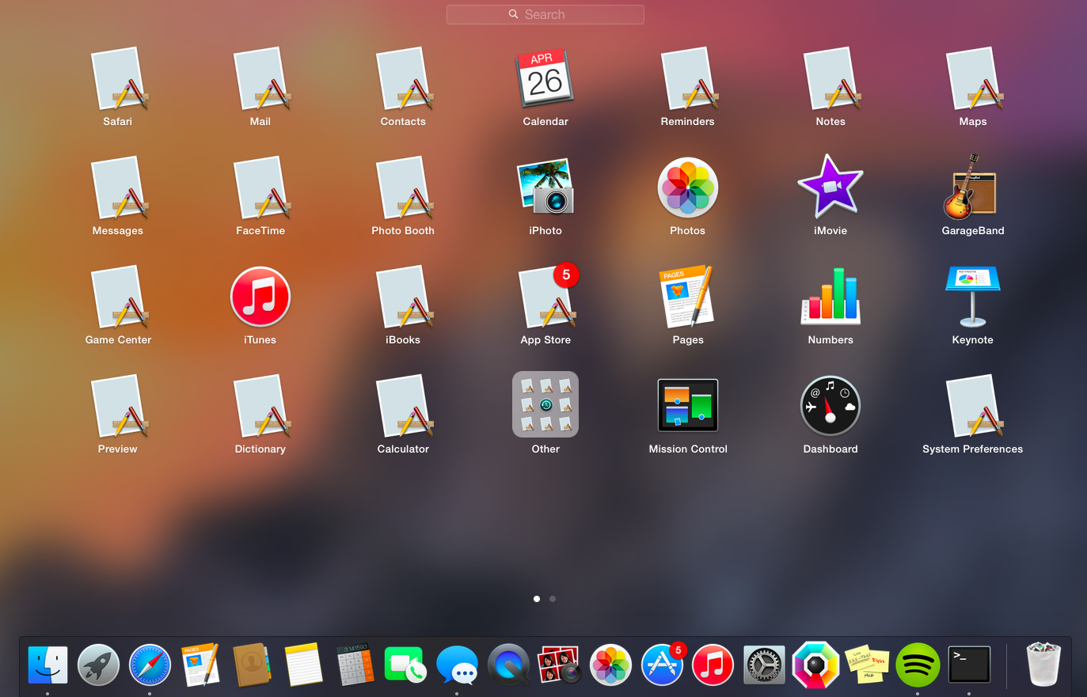
Task: Open Messages in the Launchpad grid
Action: (x=118, y=188)
